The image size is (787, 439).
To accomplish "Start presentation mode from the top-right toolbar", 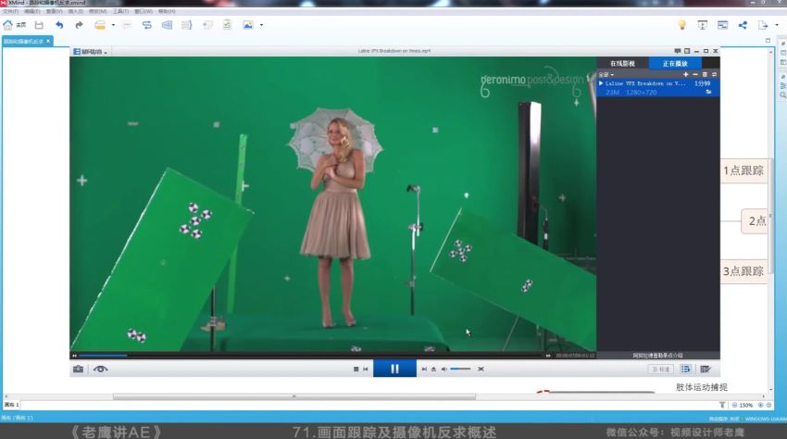I will (x=702, y=25).
